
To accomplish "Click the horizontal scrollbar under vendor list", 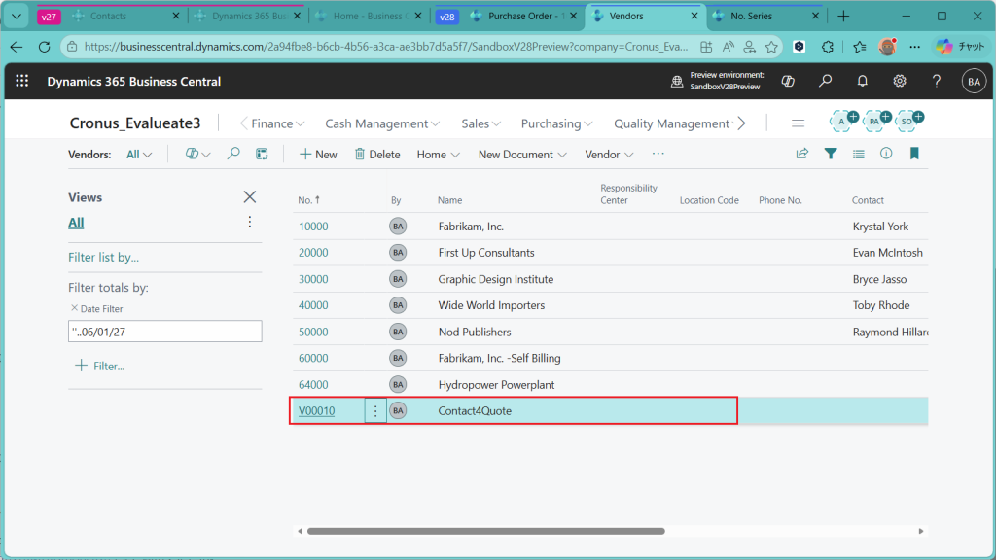I will pyautogui.click(x=486, y=531).
